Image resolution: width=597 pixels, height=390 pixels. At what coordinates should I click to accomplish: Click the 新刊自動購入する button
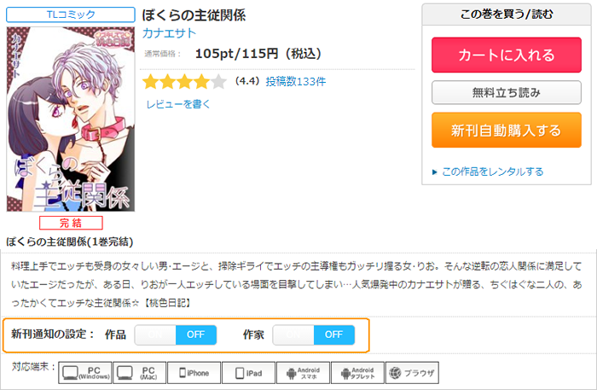(x=507, y=131)
